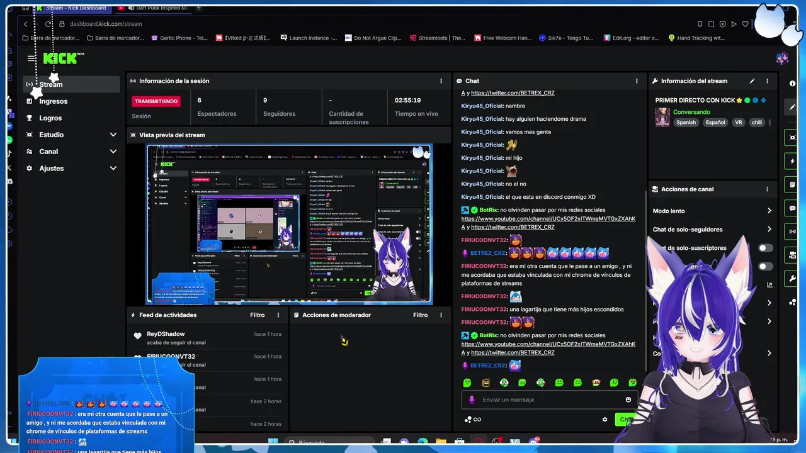Open Feed de actividades options menu

(278, 315)
